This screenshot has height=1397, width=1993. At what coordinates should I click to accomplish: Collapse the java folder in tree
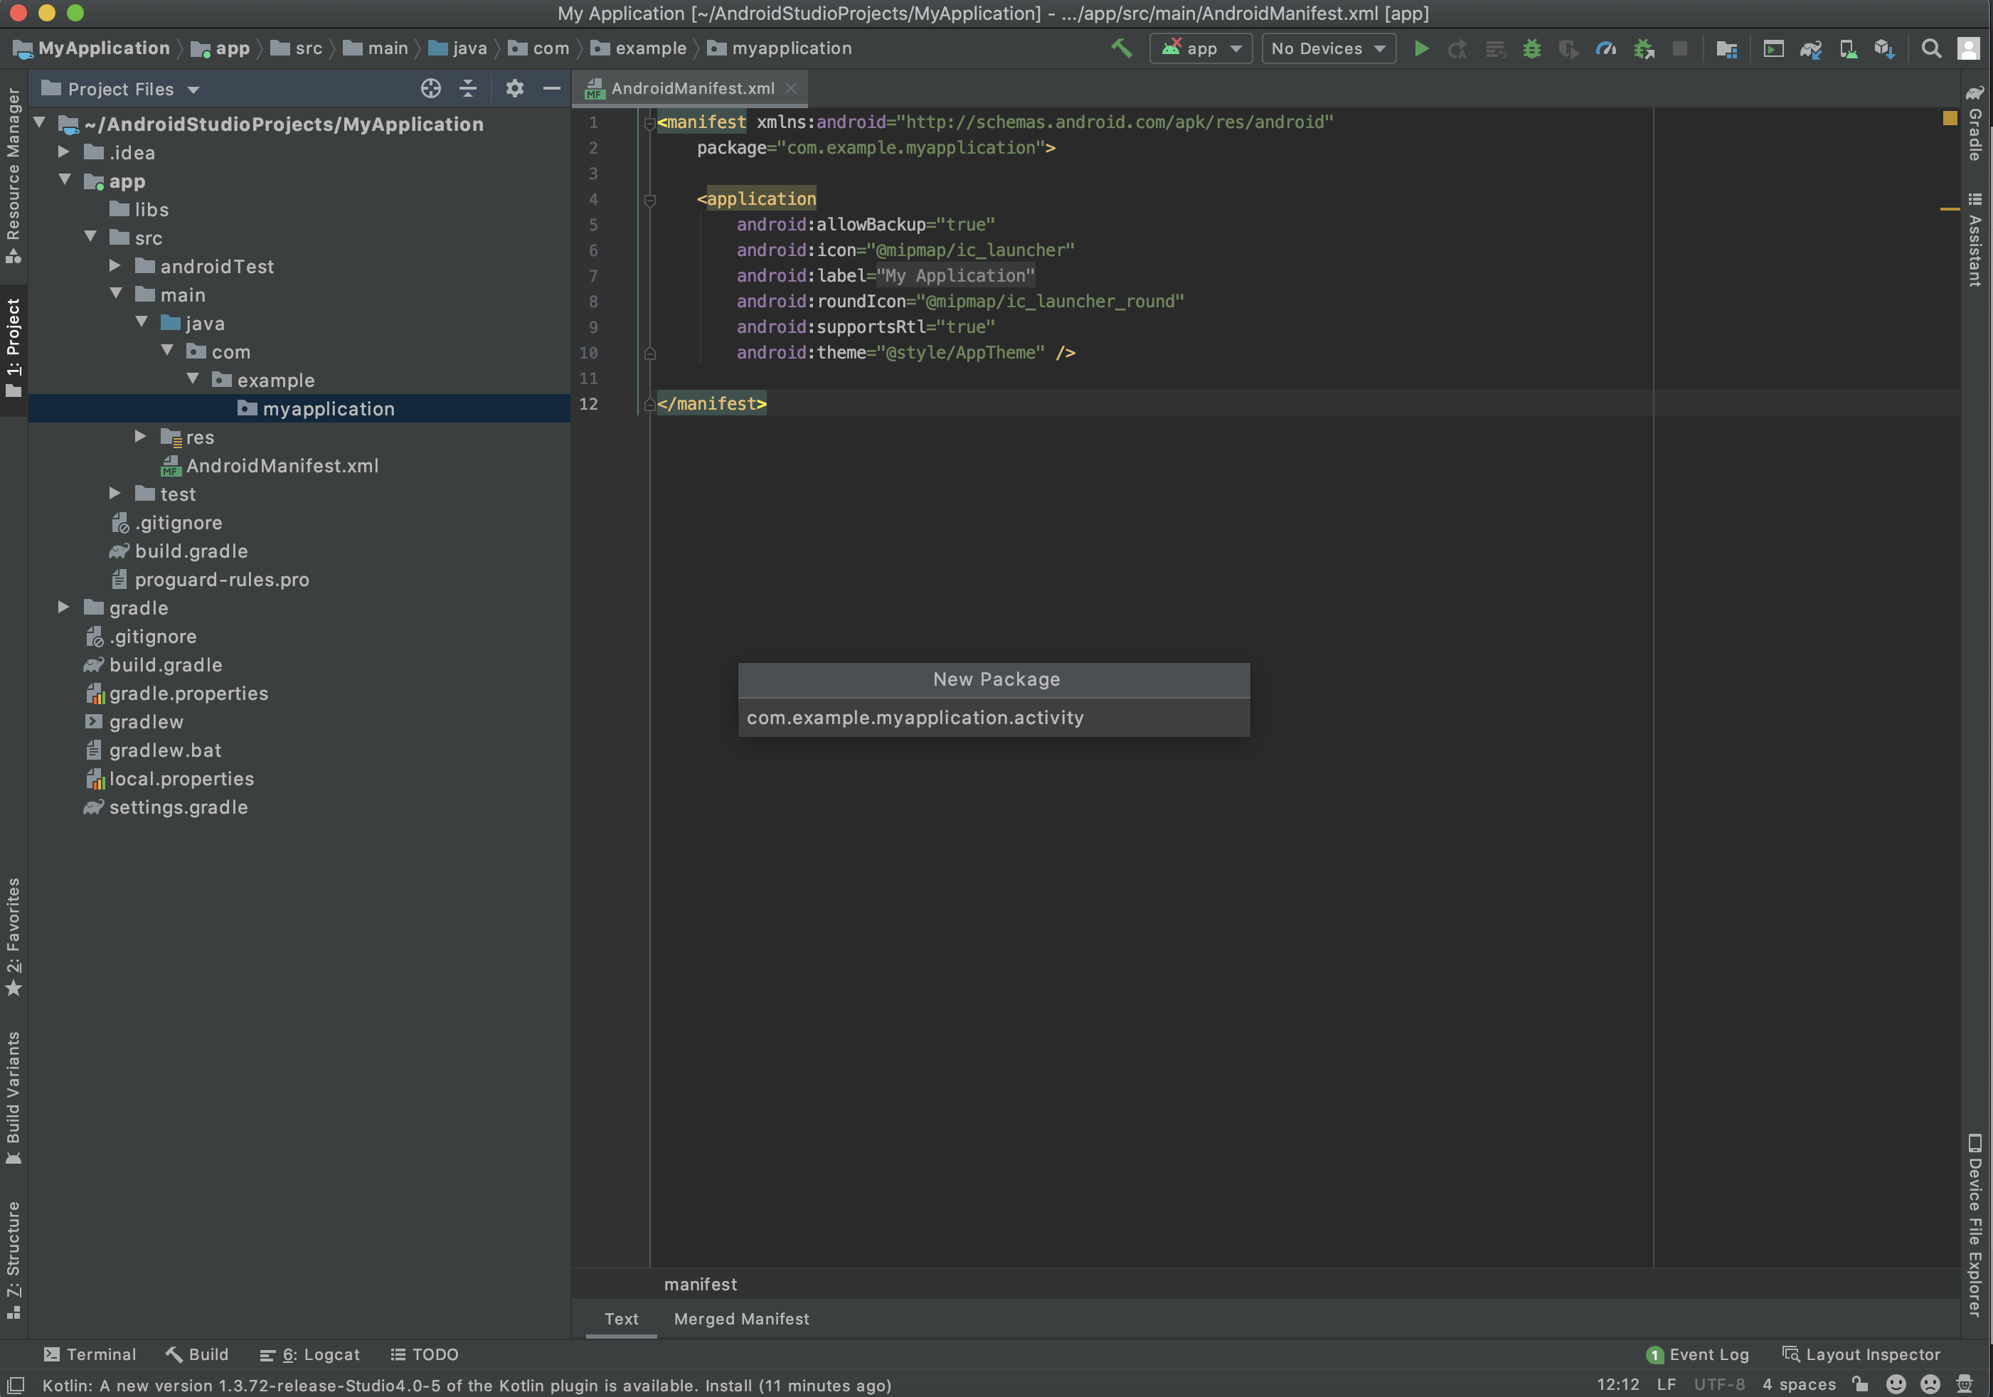(x=142, y=323)
